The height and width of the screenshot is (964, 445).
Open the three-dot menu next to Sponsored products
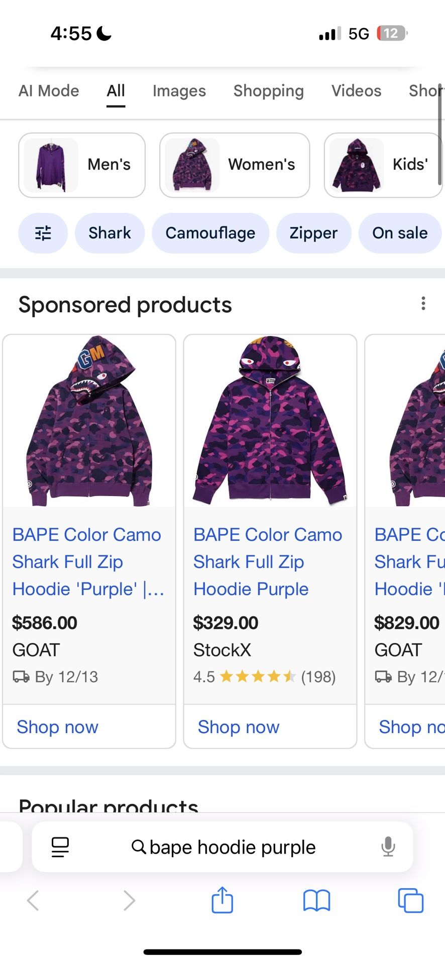point(423,304)
